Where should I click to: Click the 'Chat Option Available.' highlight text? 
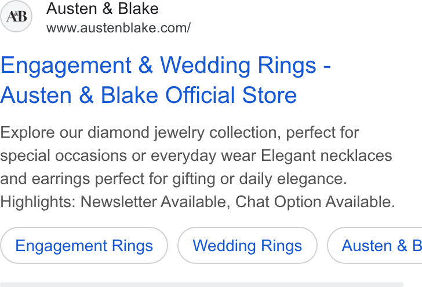coord(315,202)
